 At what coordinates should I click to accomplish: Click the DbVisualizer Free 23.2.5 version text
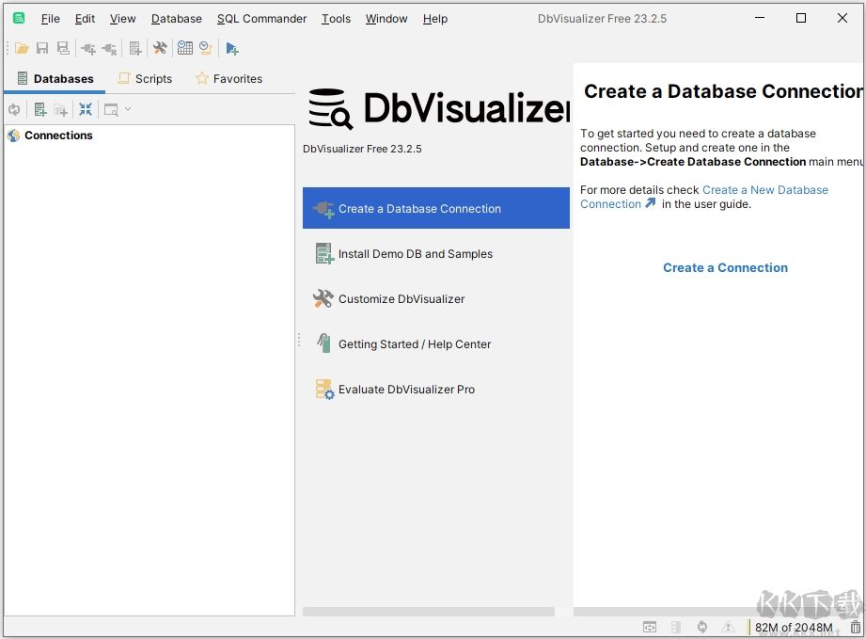tap(362, 149)
